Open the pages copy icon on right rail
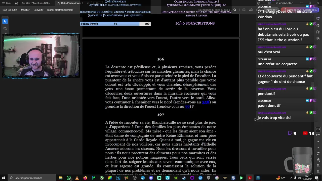Viewport: 322px width, 181px height. 318,38
